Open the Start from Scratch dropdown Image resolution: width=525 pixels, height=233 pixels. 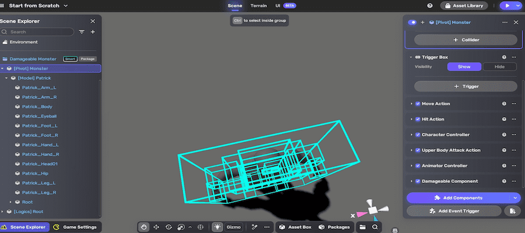pyautogui.click(x=65, y=6)
